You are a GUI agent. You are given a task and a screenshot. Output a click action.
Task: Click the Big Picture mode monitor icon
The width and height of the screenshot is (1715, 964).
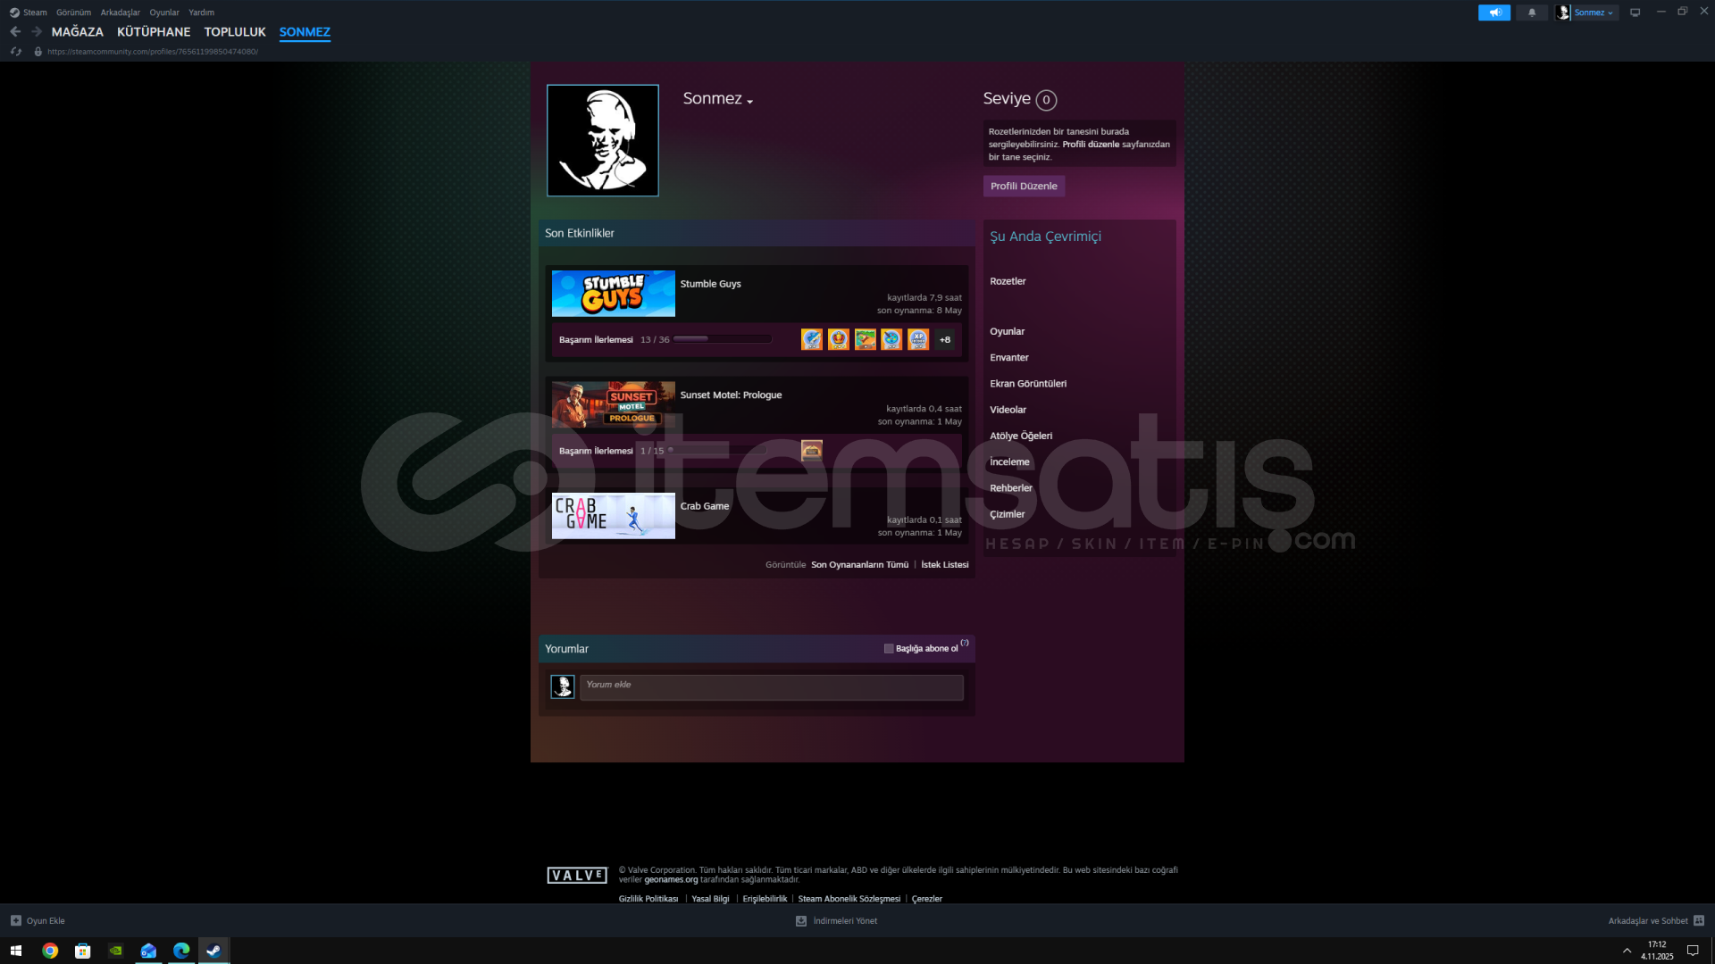(1635, 12)
